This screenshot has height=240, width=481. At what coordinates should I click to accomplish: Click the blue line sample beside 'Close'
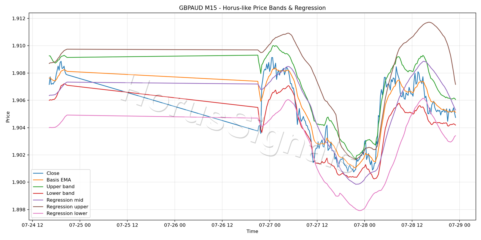(x=38, y=173)
